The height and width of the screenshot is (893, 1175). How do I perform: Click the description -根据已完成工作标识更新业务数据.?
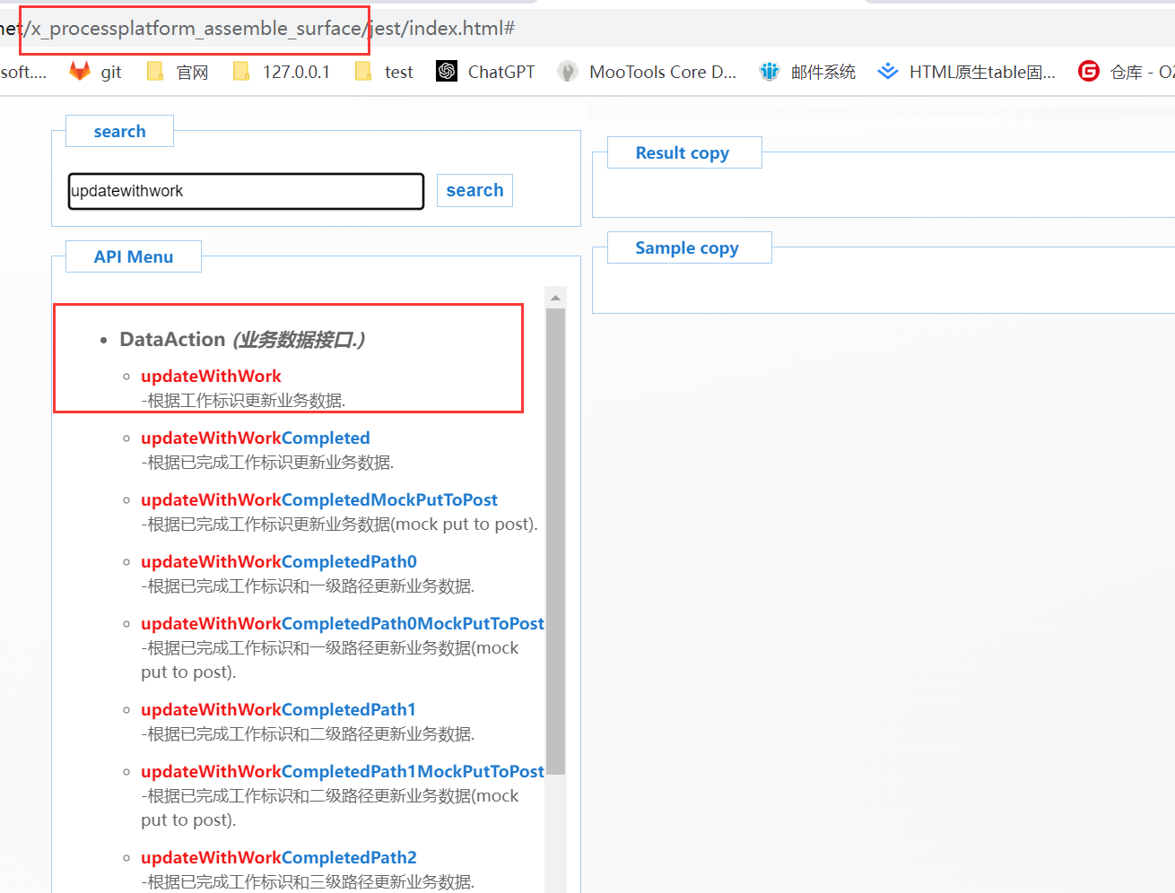267,462
